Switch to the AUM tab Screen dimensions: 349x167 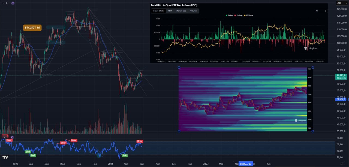tap(170, 11)
